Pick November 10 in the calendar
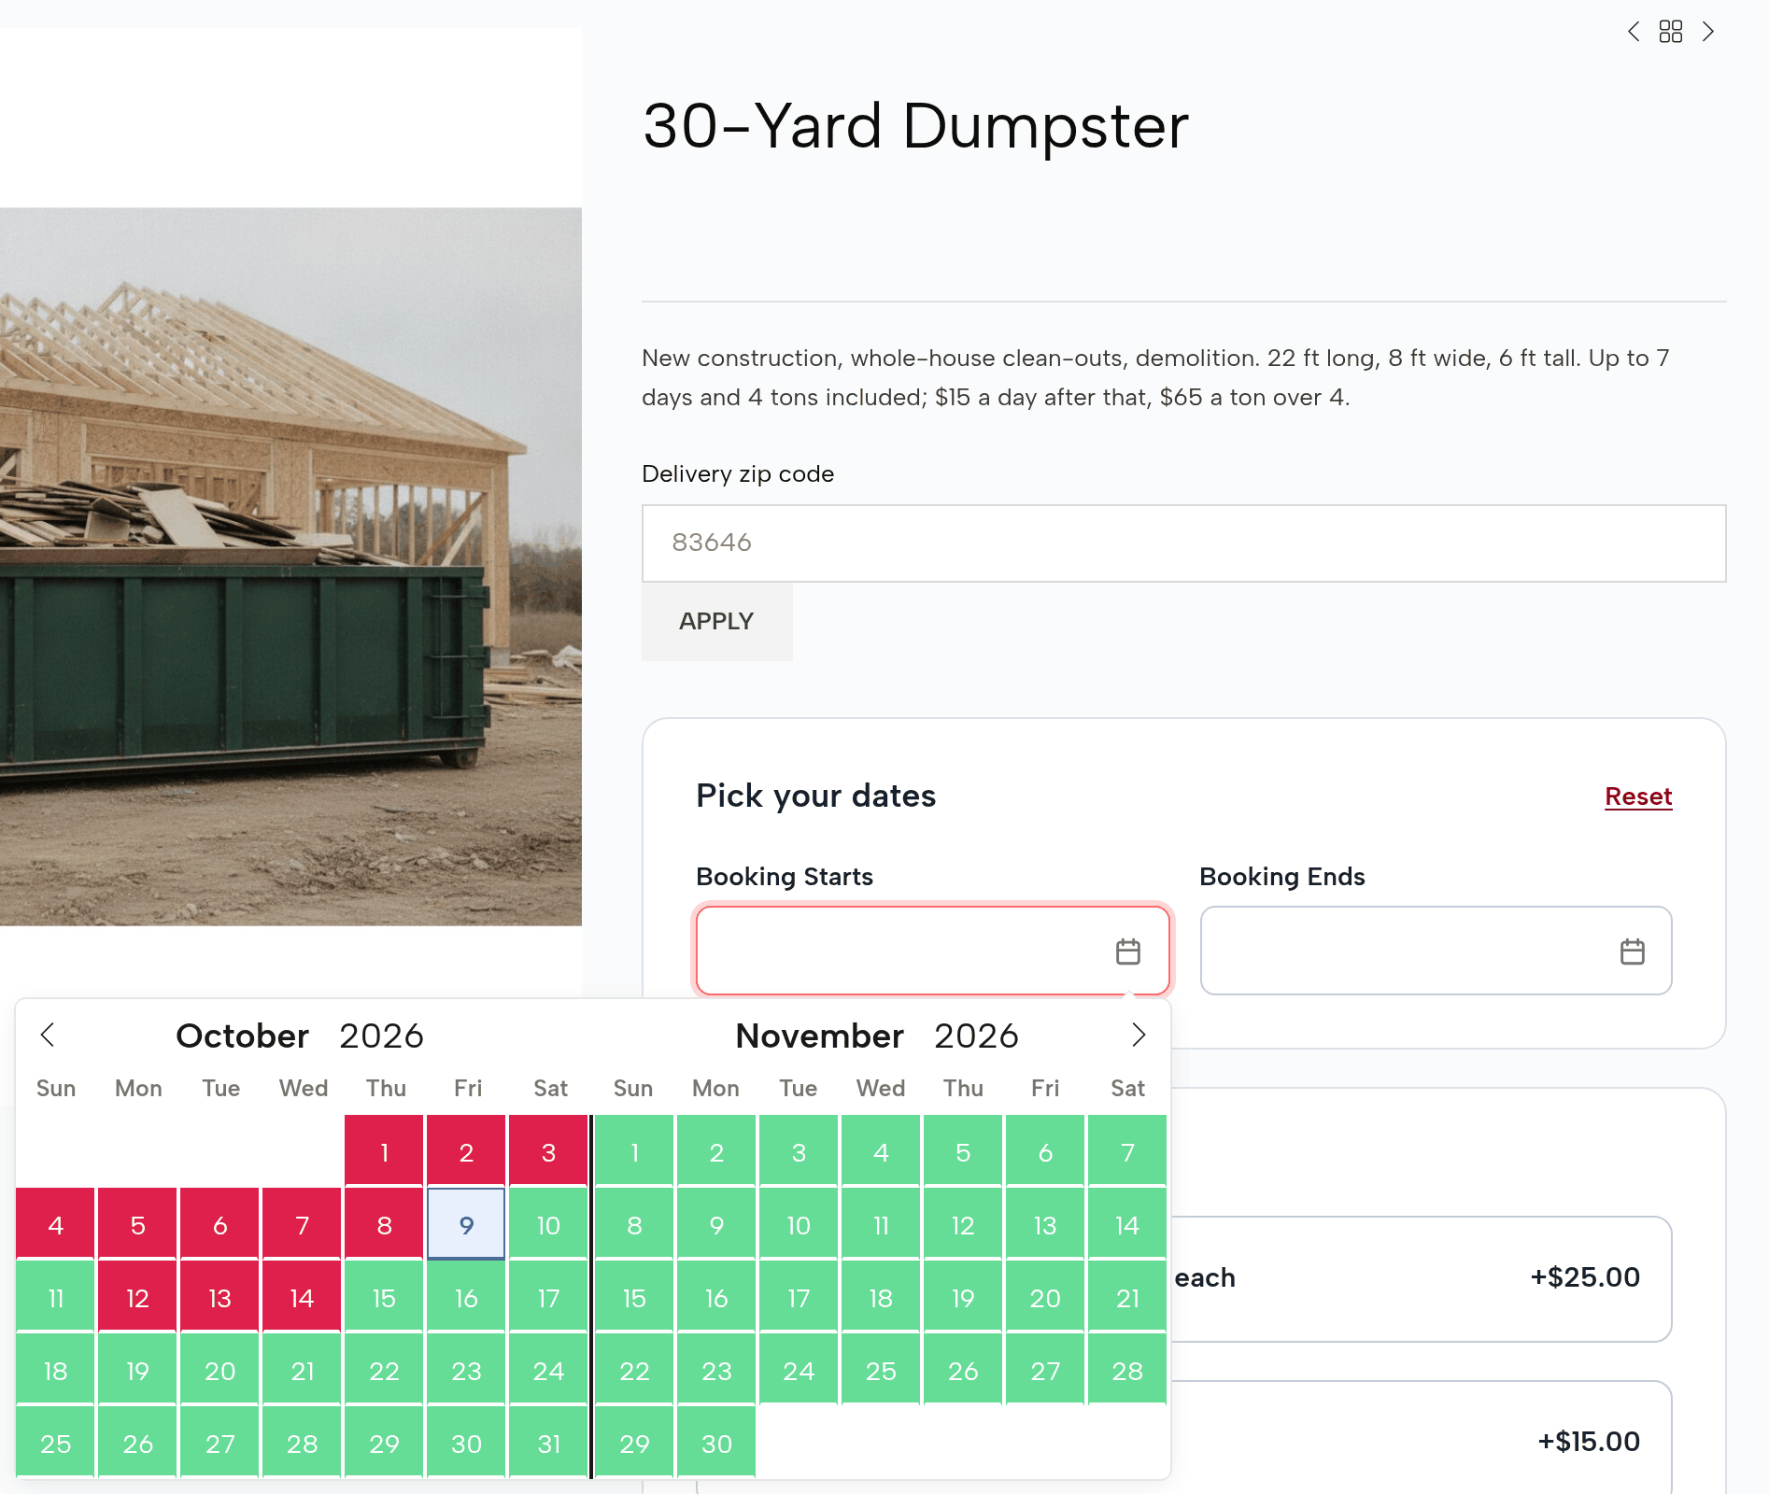This screenshot has height=1494, width=1769. click(799, 1224)
